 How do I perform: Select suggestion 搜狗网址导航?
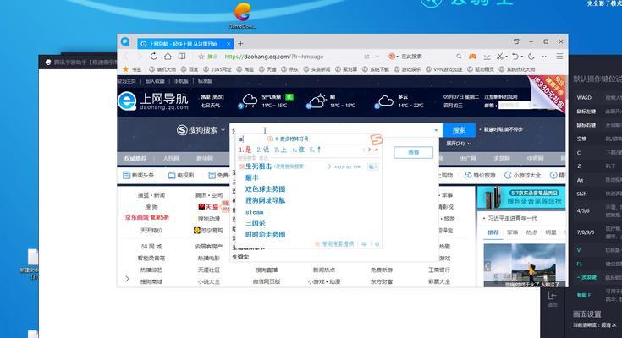tap(265, 200)
